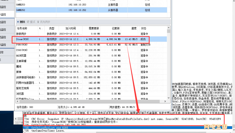The image size is (235, 133).
Task: Click the IP address 192.168.10.253
Action: click(x=77, y=5)
